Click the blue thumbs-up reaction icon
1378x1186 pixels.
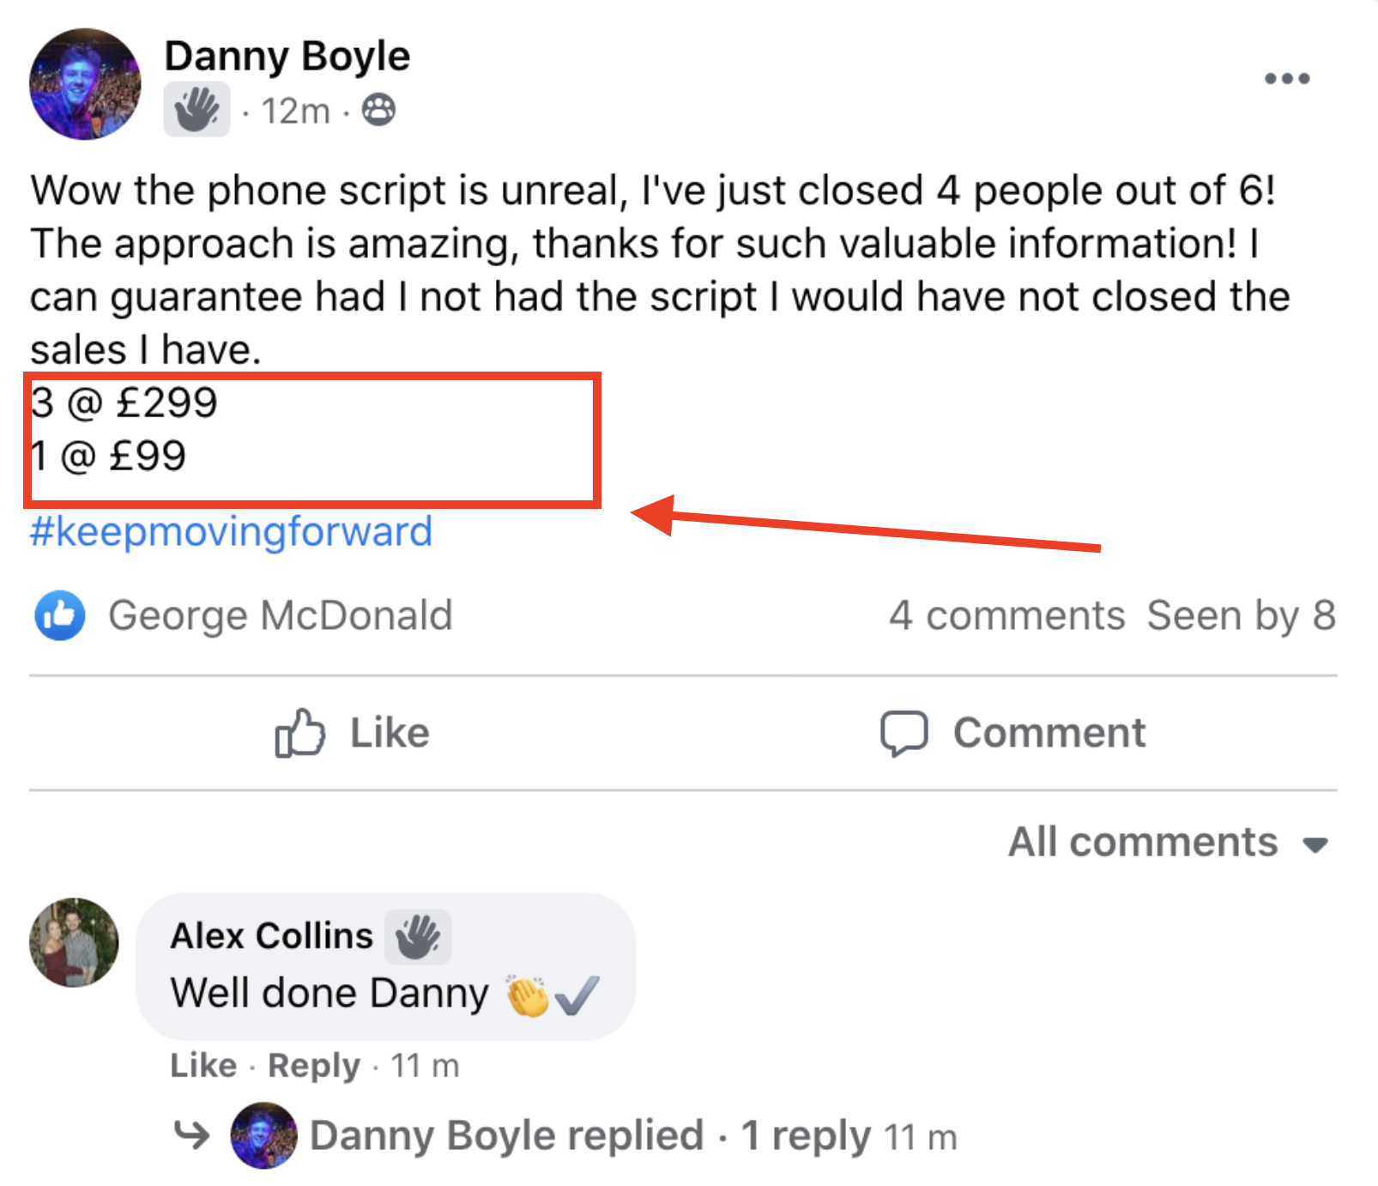click(59, 615)
